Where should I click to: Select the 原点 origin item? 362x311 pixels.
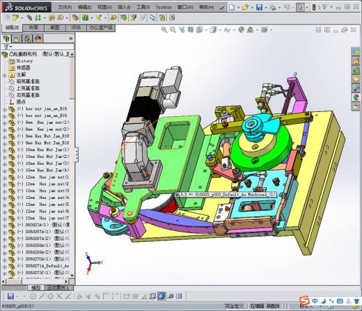click(21, 102)
